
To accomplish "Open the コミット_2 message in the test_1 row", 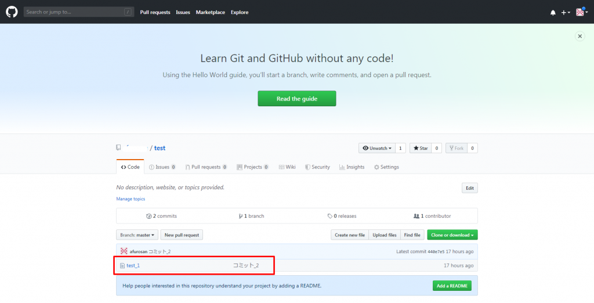I will (246, 265).
